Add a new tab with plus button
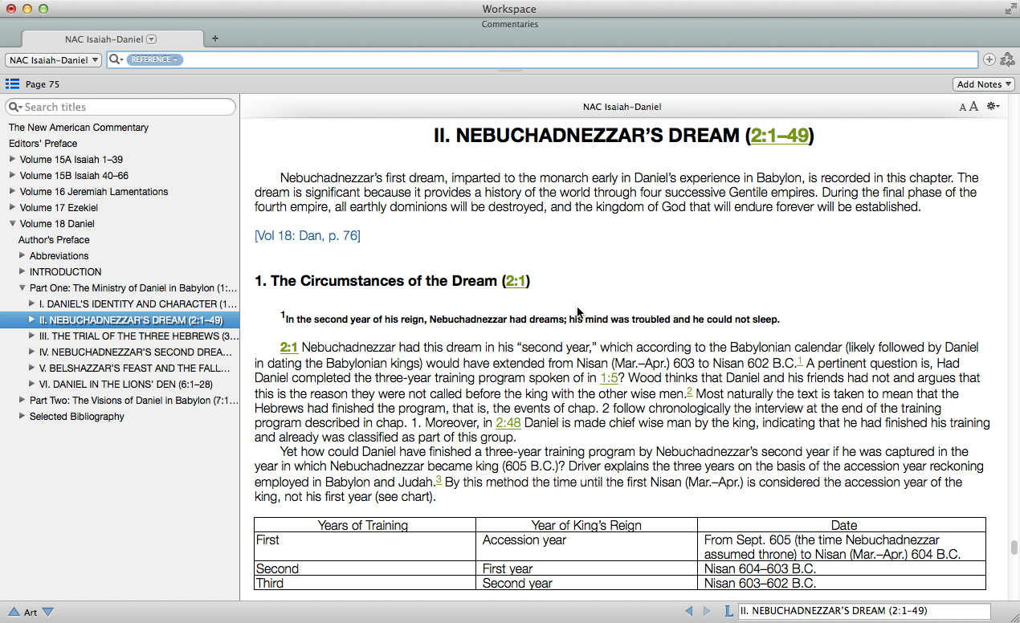 [215, 39]
